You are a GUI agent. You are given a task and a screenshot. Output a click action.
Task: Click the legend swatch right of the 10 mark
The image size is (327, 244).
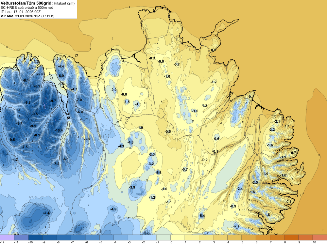pos(320,237)
